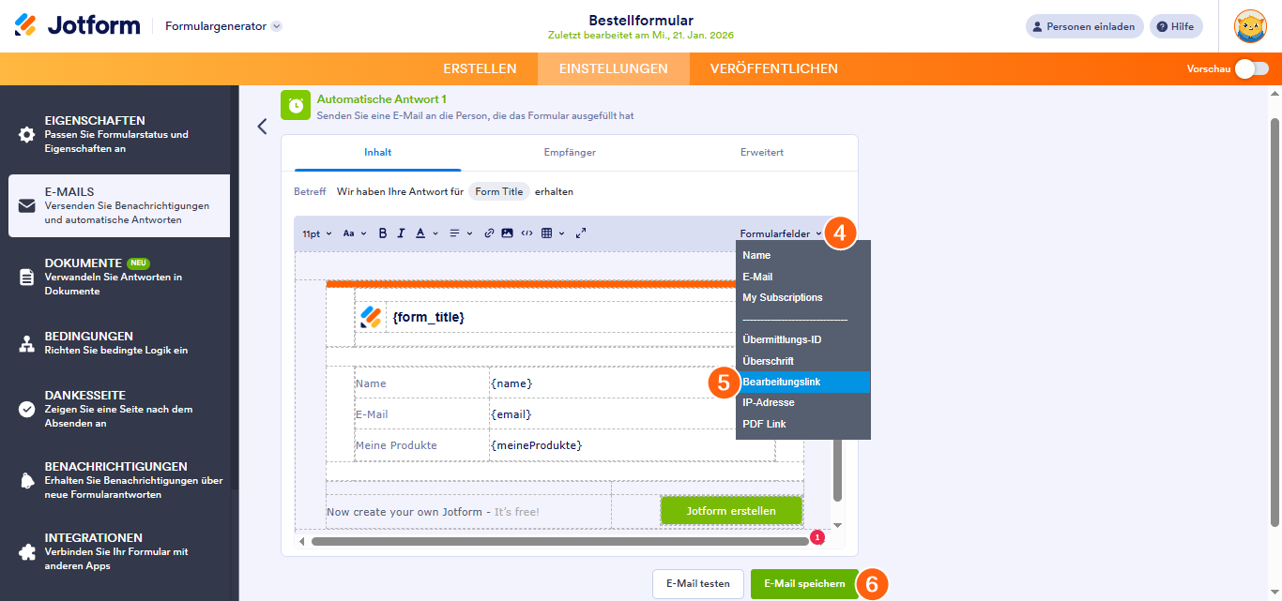Switch to the Empfänger tab

pos(570,152)
